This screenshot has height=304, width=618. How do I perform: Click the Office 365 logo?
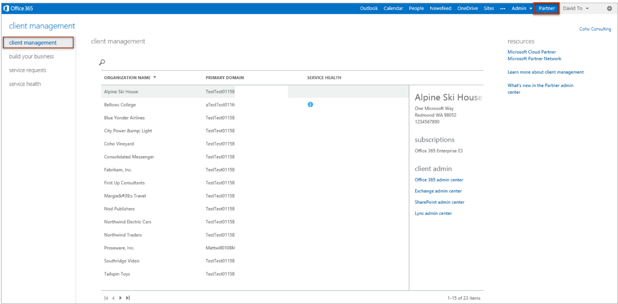[18, 8]
